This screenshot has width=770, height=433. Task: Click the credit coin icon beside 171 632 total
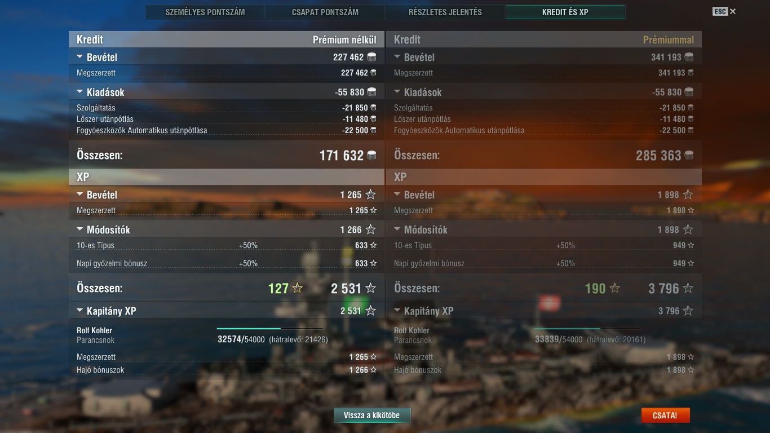371,156
